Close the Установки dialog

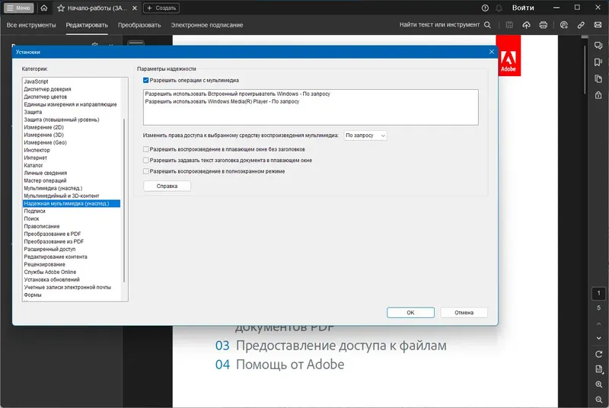(x=491, y=52)
